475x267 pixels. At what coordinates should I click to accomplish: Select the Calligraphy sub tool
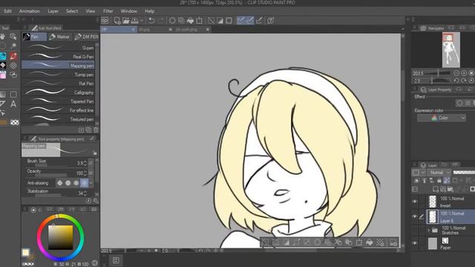coord(58,92)
